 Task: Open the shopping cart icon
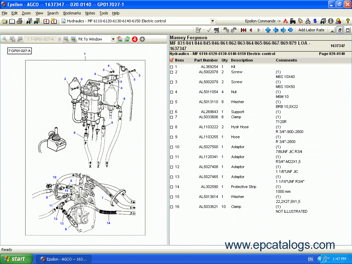coord(217,30)
